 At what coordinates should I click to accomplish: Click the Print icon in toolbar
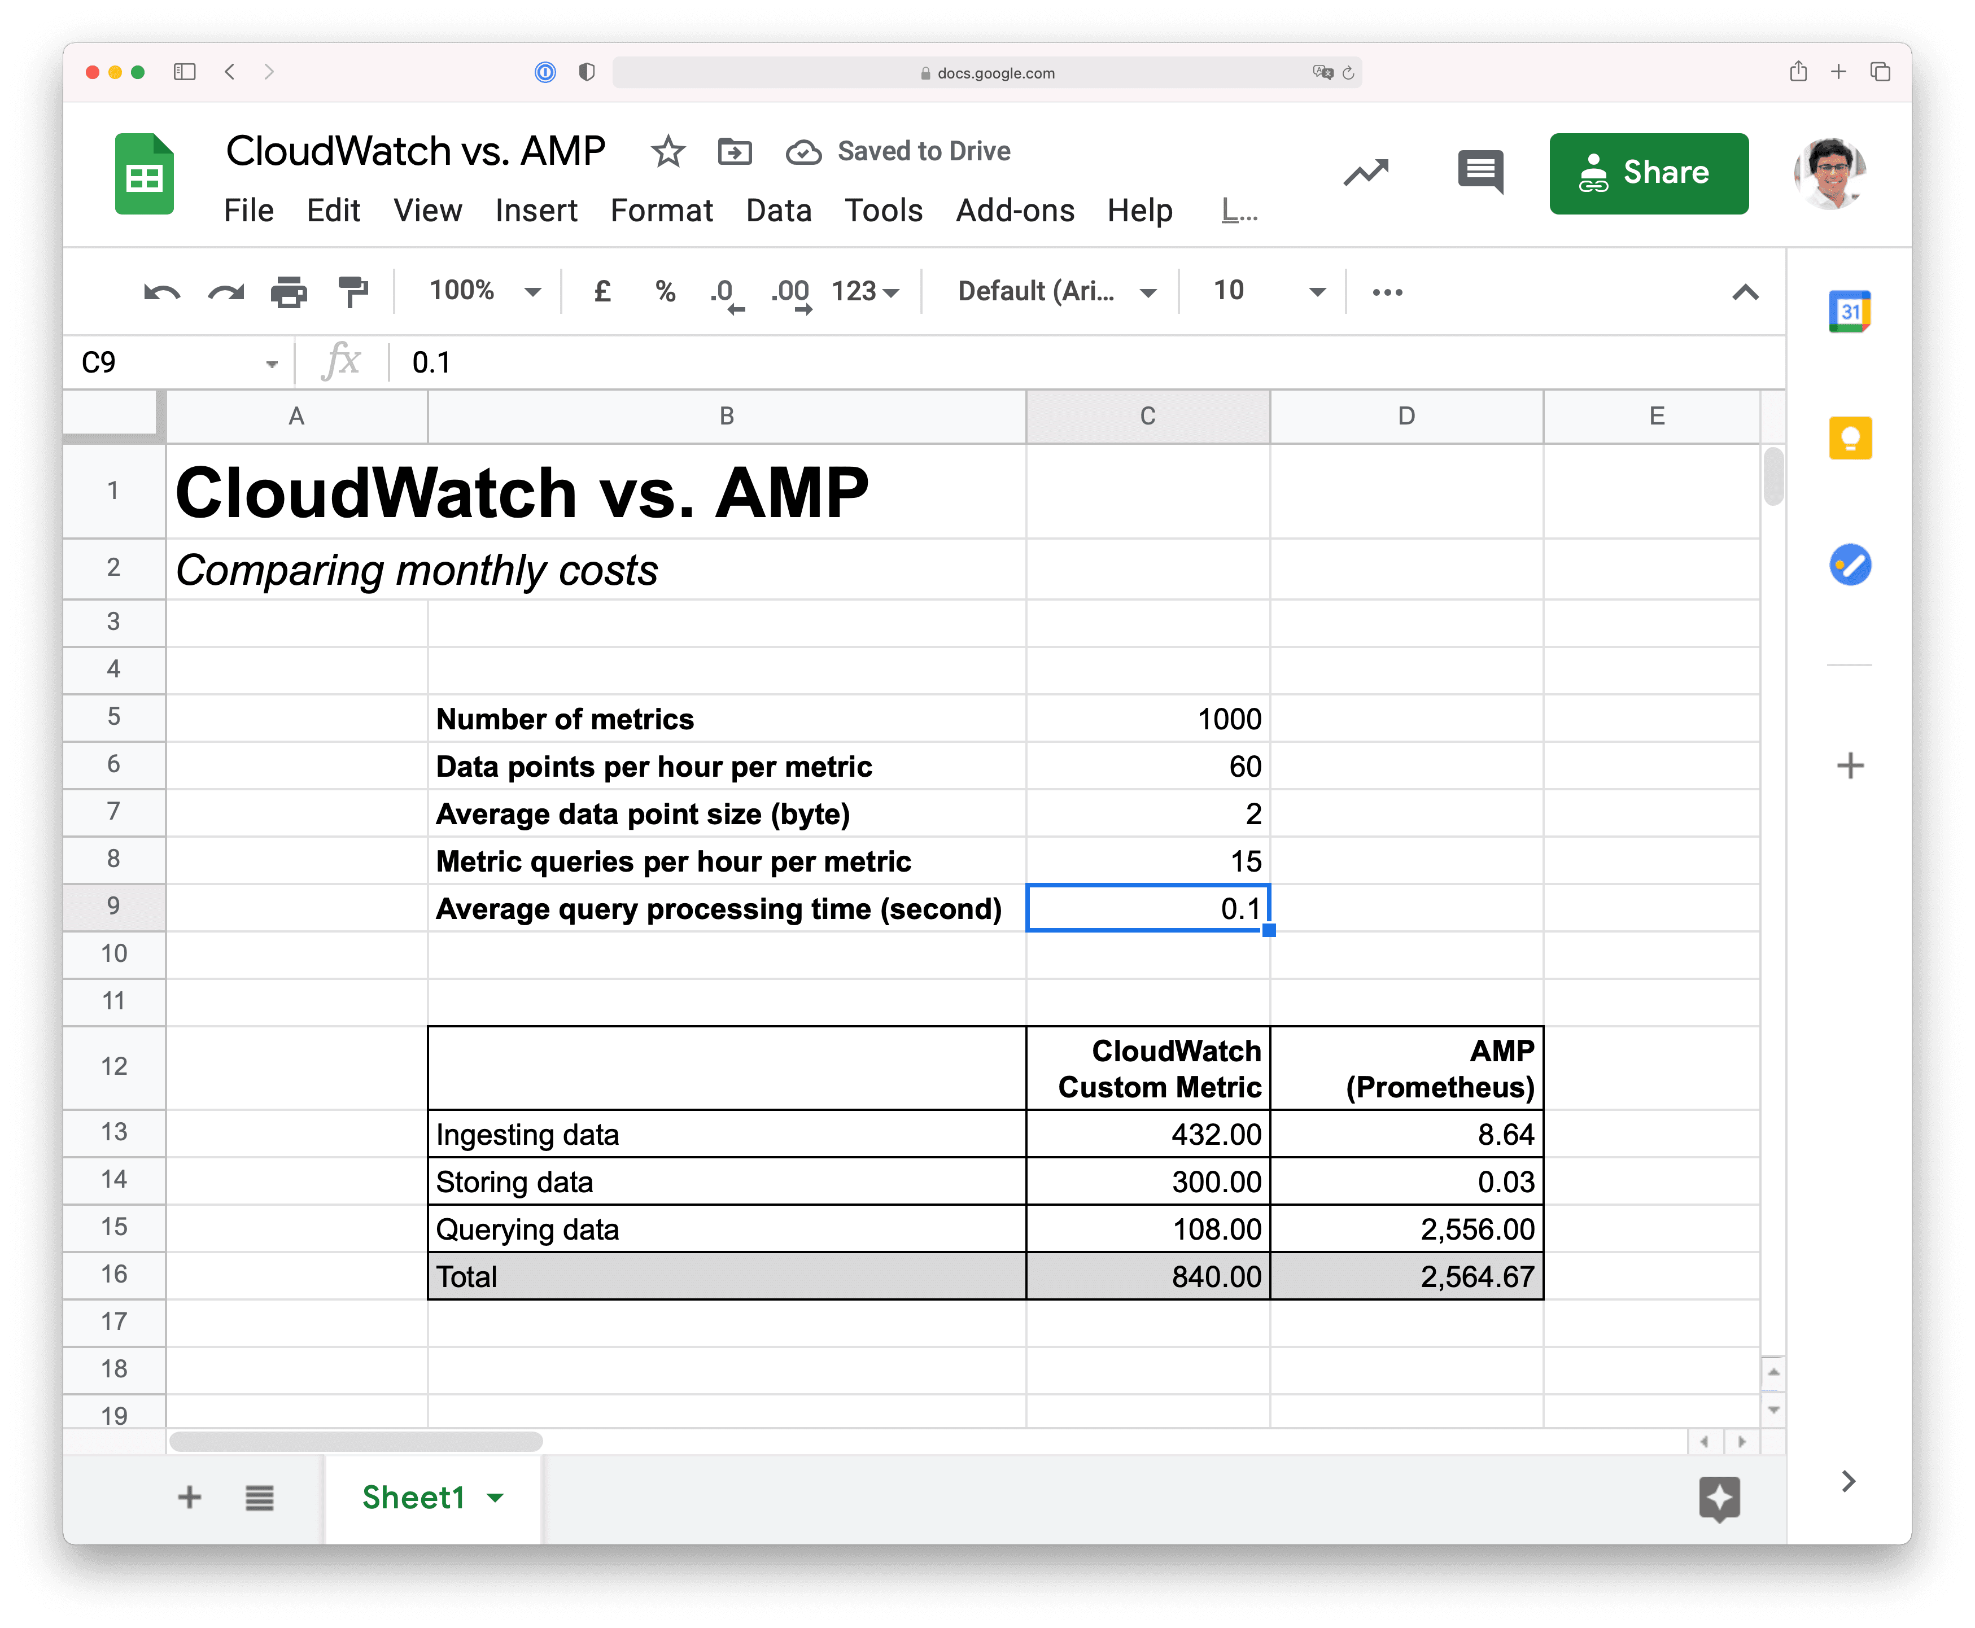288,292
